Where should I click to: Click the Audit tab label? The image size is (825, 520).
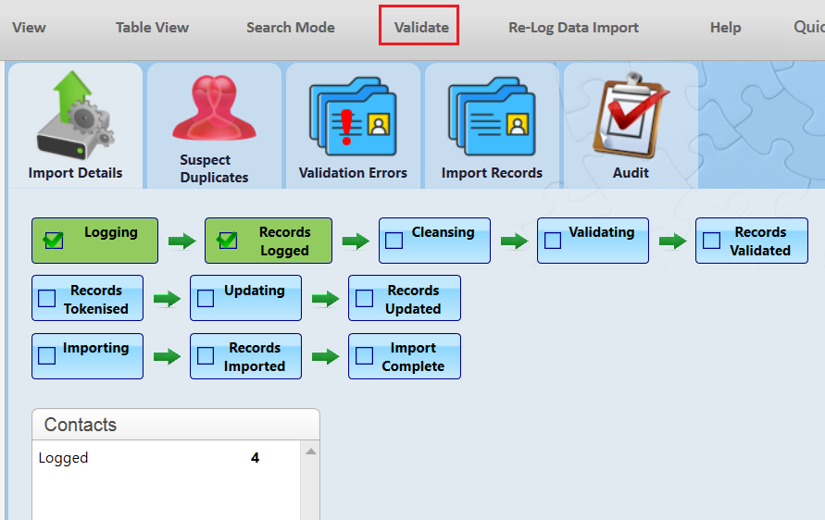[631, 172]
